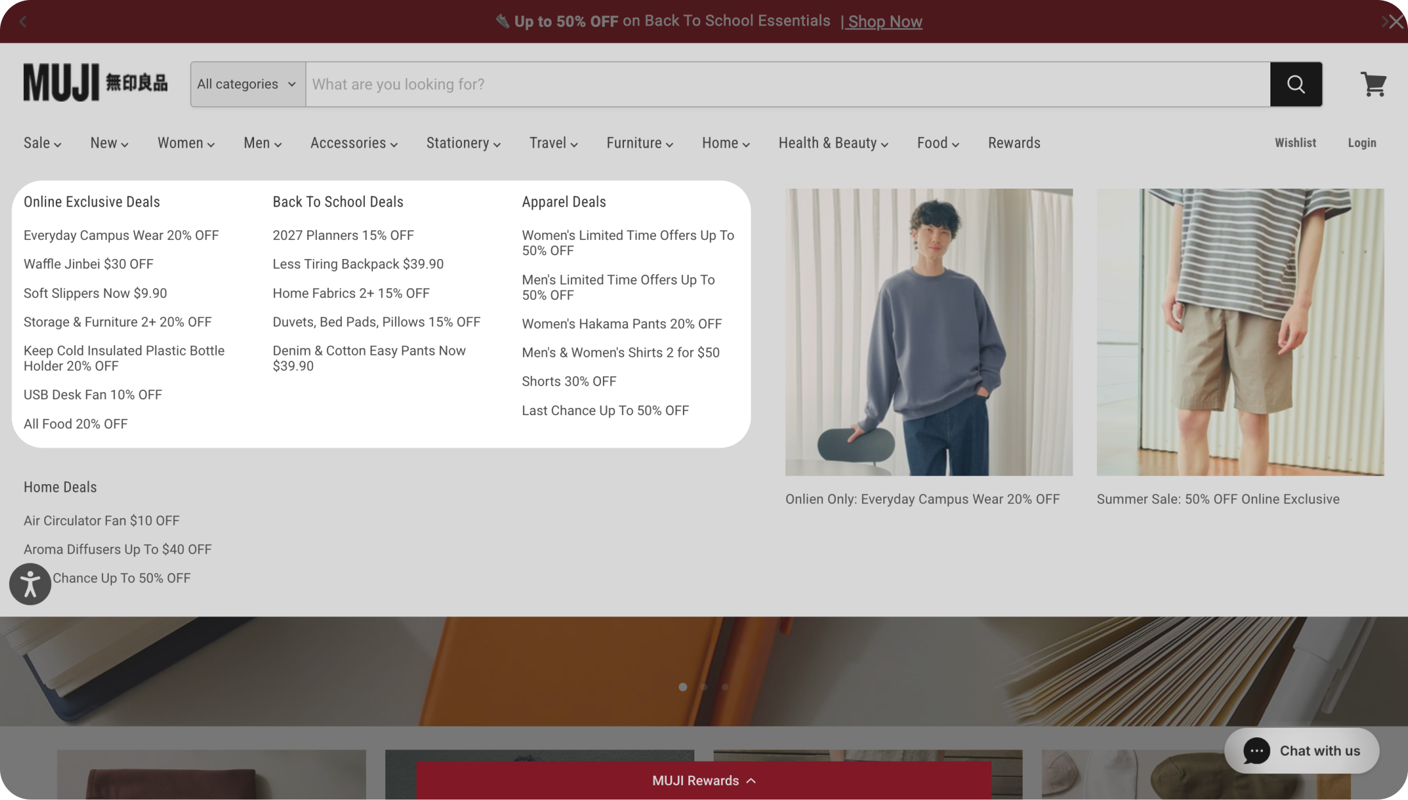Image resolution: width=1408 pixels, height=800 pixels.
Task: Expand the Sale menu
Action: pyautogui.click(x=42, y=143)
